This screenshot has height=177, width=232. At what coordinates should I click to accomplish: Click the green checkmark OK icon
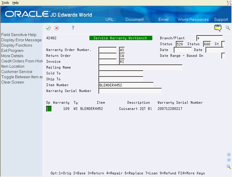[x=48, y=28]
